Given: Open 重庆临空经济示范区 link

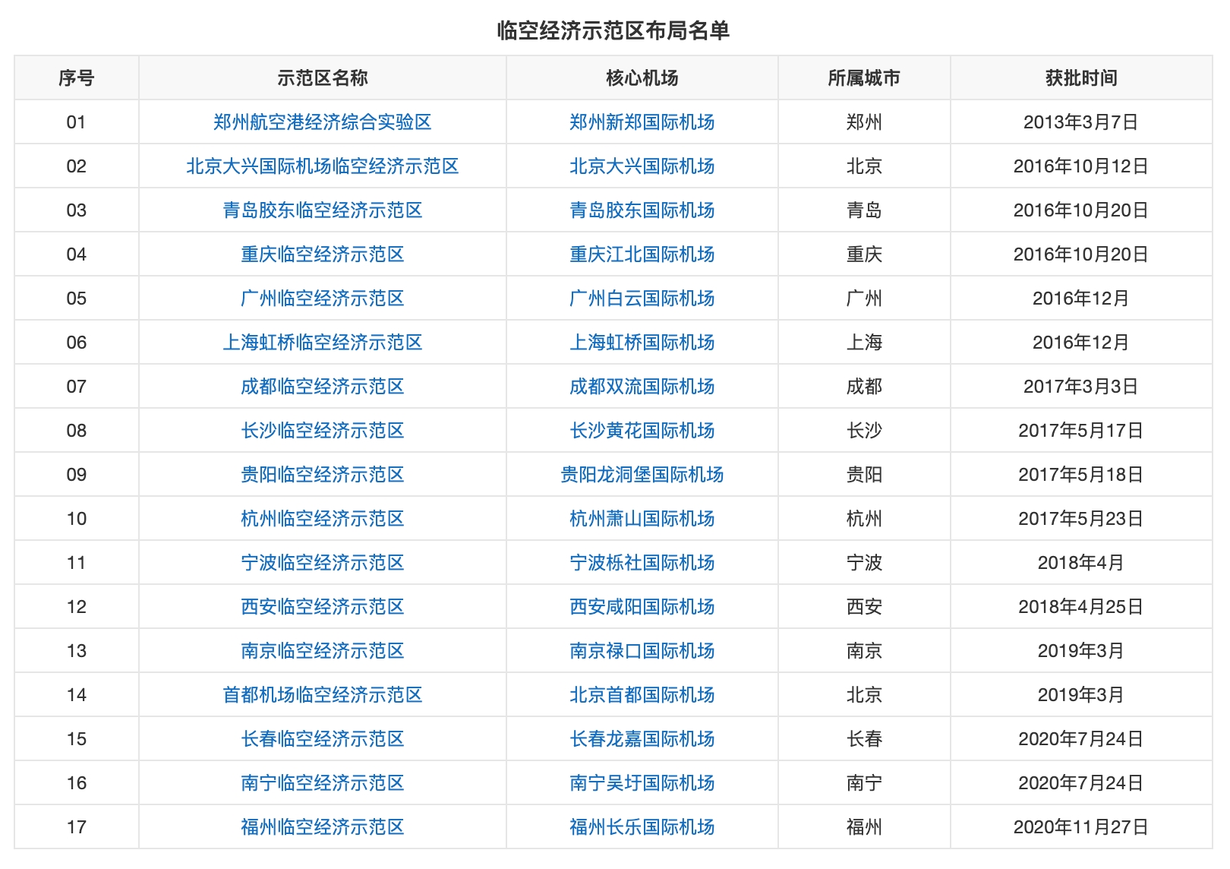Looking at the screenshot, I should coord(323,254).
